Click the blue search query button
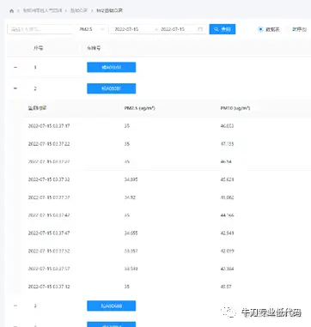Viewport: 311px width, 327px height. (223, 29)
